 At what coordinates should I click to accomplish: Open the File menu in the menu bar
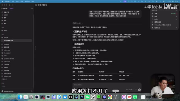tap(13, 1)
